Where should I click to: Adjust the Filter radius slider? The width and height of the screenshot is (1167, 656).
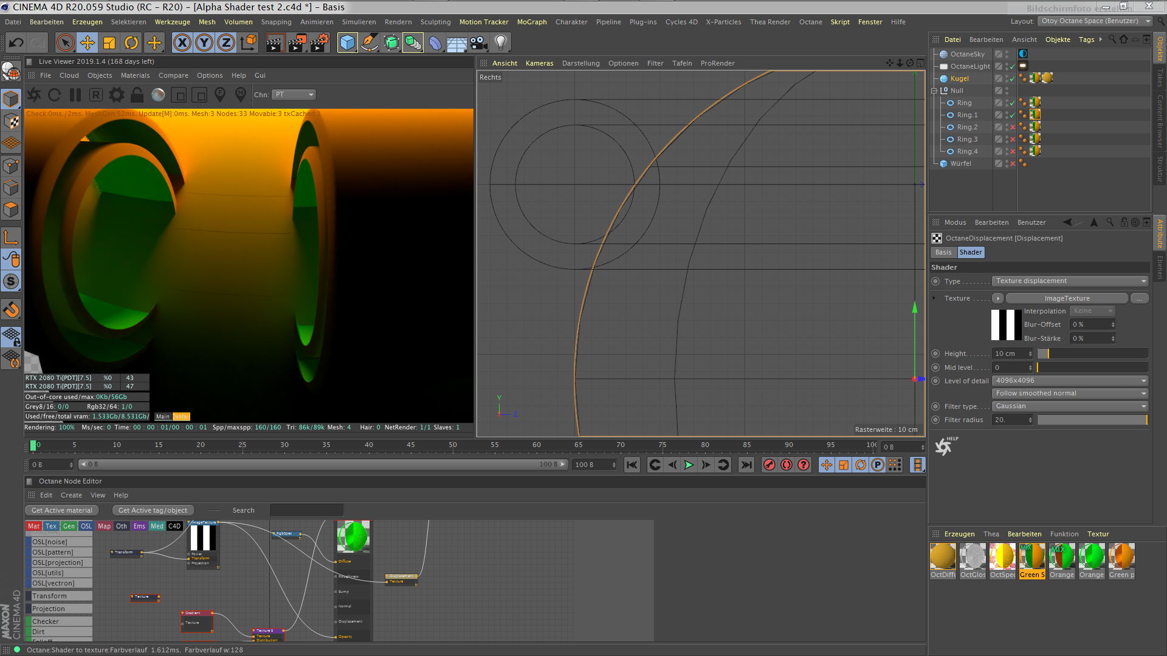coord(1092,420)
